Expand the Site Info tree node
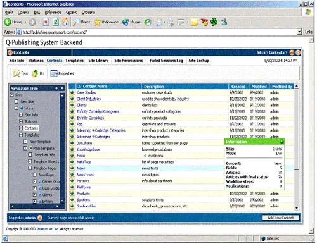Screen dimensions: 317x246 point(21,115)
